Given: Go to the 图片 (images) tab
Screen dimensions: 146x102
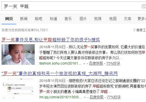Looking at the screenshot, I should [83, 19].
